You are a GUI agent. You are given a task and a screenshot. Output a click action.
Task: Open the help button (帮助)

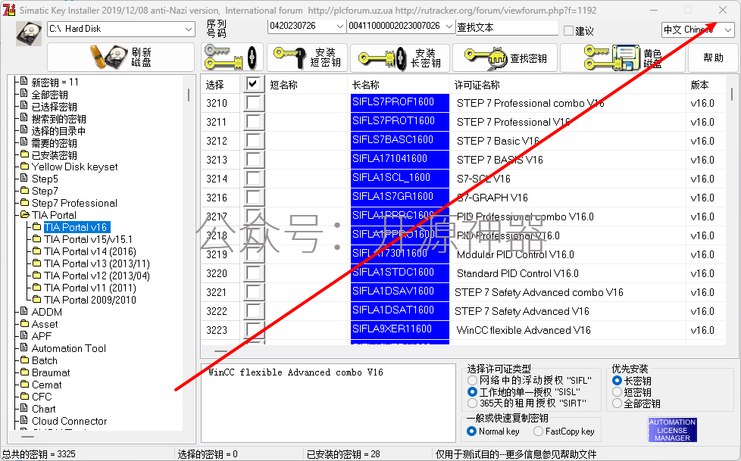click(713, 58)
